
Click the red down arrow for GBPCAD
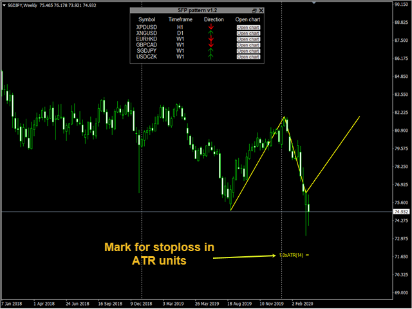(211, 44)
